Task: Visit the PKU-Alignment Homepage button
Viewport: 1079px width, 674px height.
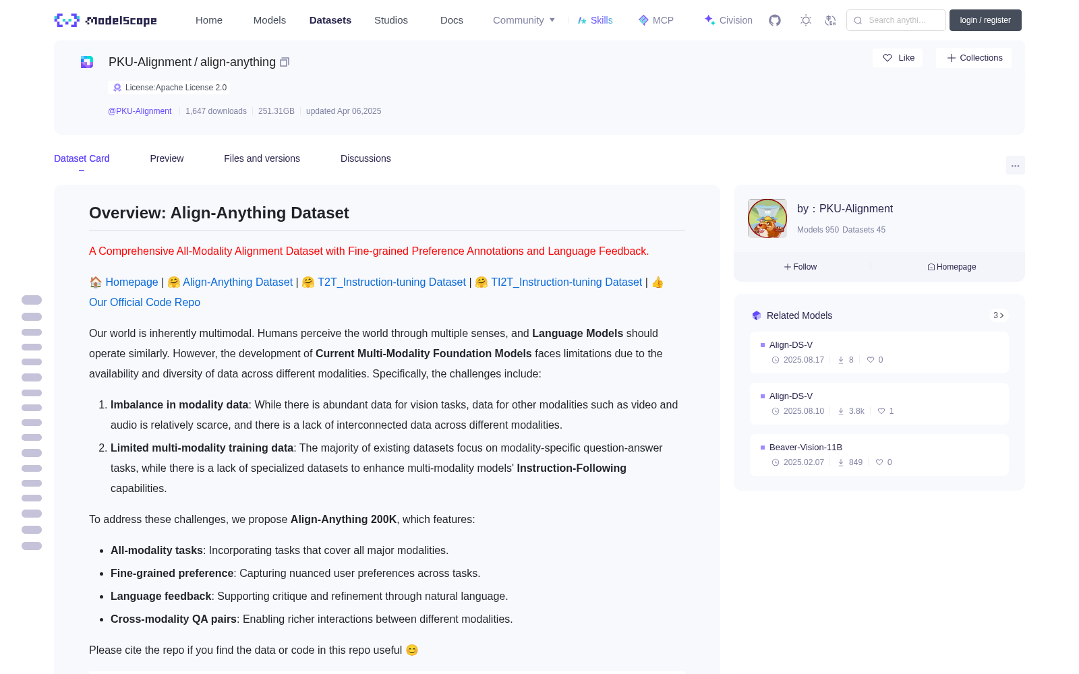Action: tap(952, 267)
